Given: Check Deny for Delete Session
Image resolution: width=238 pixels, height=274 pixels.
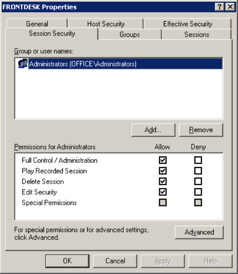Looking at the screenshot, I should pos(198,181).
